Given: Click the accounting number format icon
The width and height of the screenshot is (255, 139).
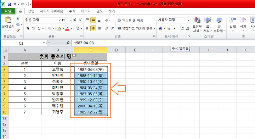Looking at the screenshot, I should (161, 28).
